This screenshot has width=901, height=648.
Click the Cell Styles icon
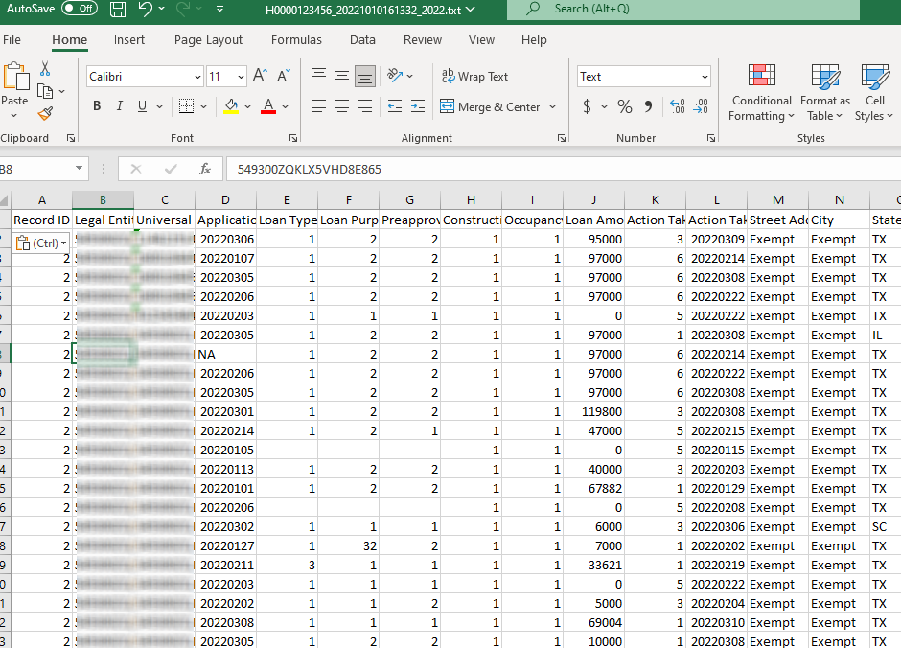coord(873,92)
